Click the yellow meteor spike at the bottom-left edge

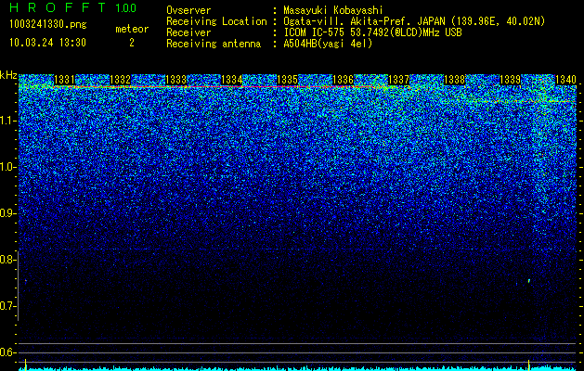[25, 364]
